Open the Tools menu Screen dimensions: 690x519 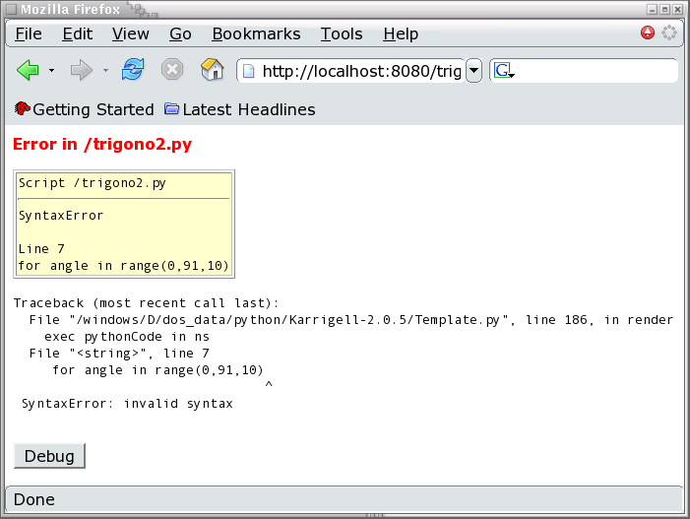point(342,33)
